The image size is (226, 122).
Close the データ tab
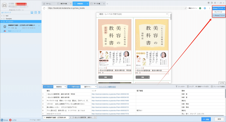coord(104,4)
